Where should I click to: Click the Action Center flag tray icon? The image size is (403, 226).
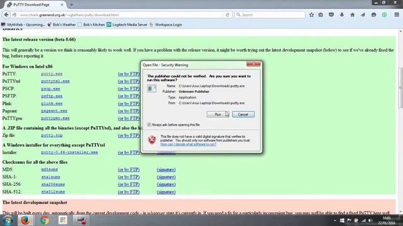pos(349,220)
